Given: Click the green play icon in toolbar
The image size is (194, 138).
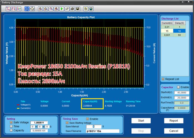Looking at the screenshot, I should (62, 9).
